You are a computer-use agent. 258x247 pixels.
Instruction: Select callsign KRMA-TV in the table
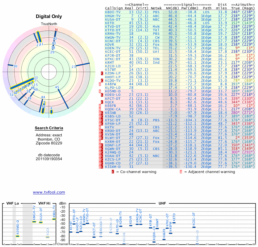point(113,34)
